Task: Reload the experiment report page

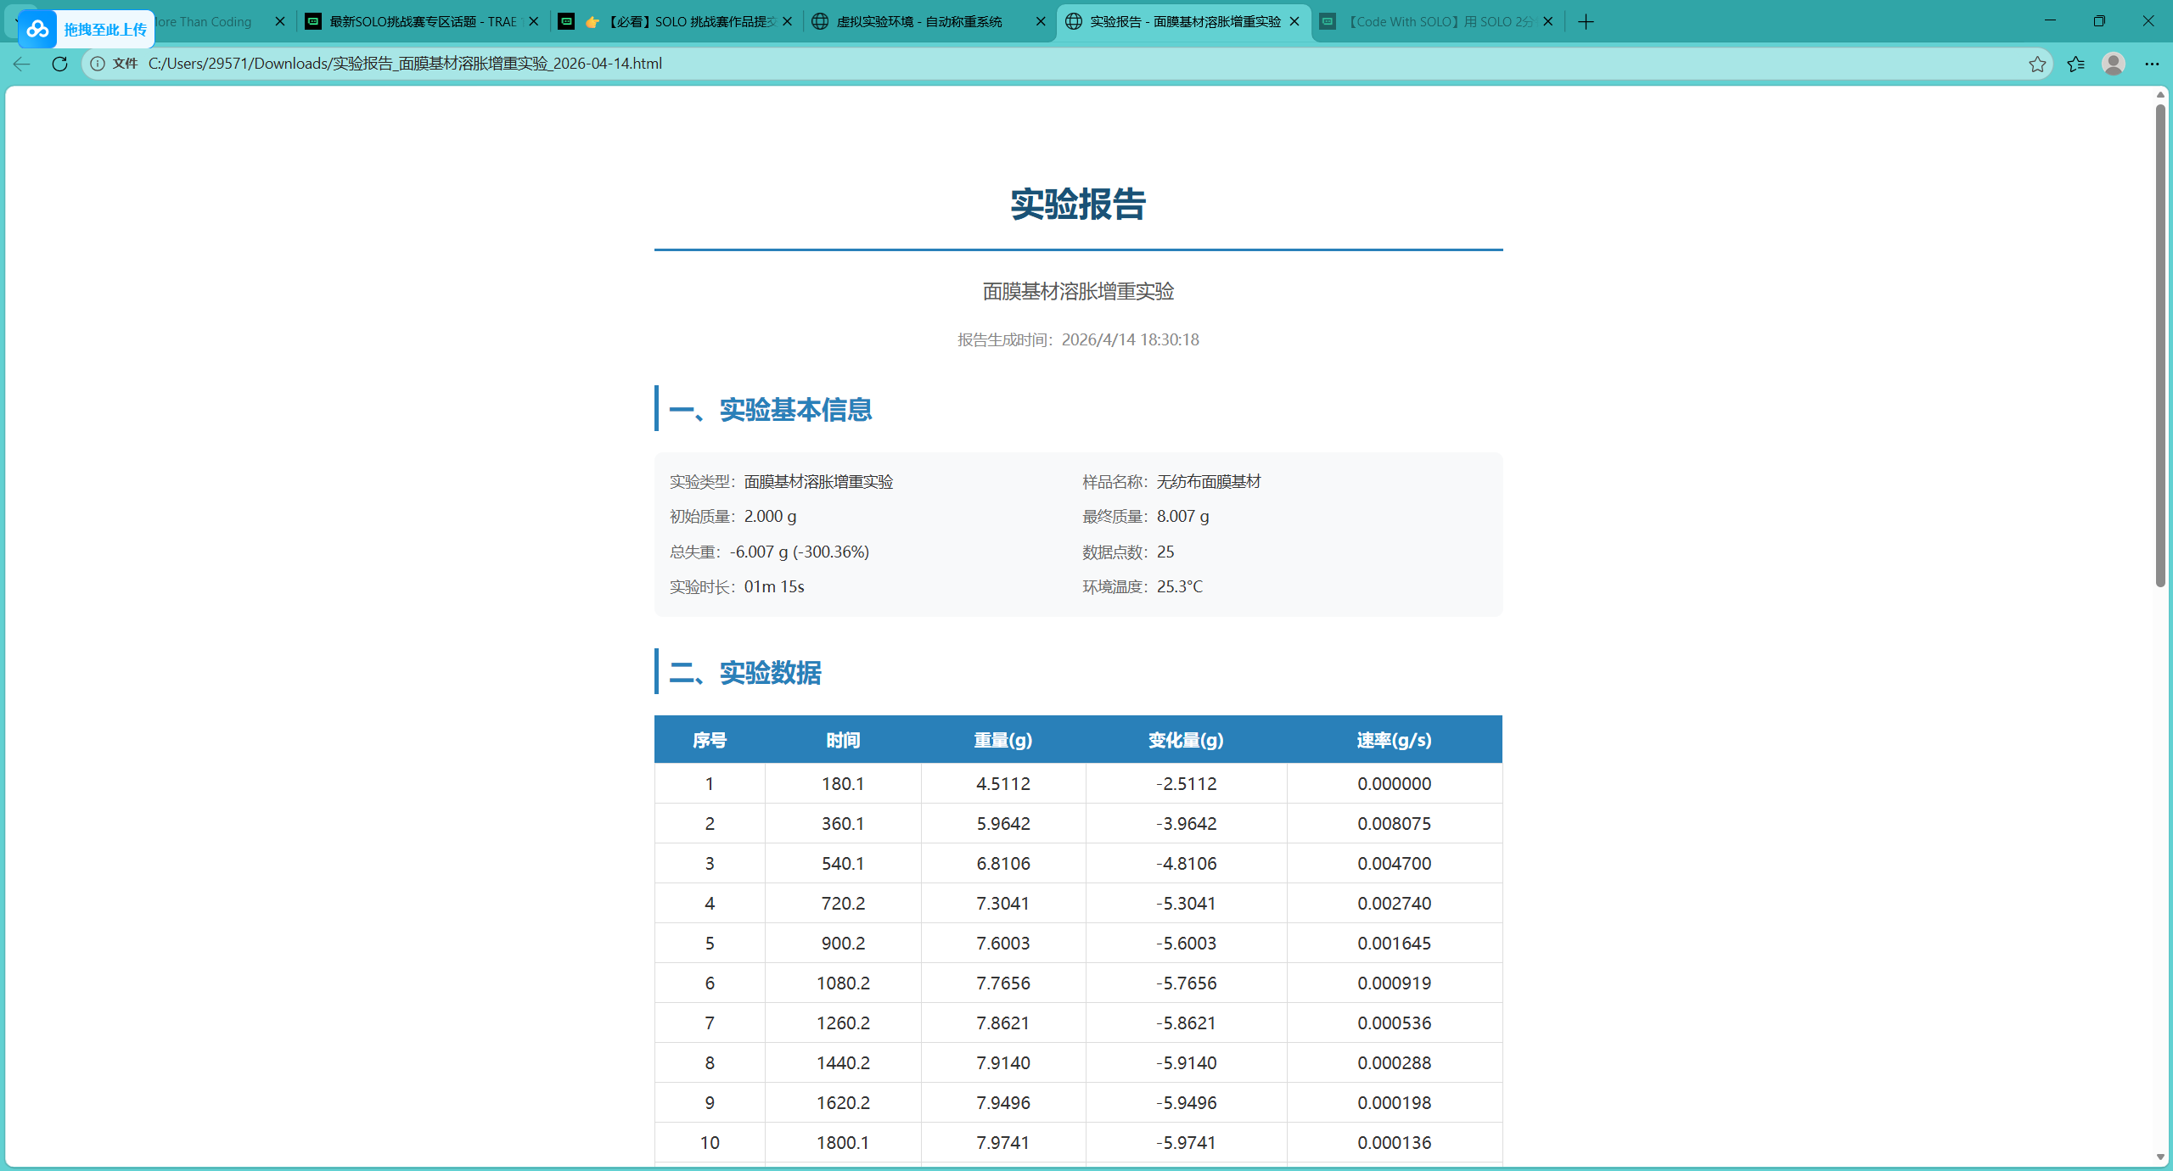Action: pos(59,64)
